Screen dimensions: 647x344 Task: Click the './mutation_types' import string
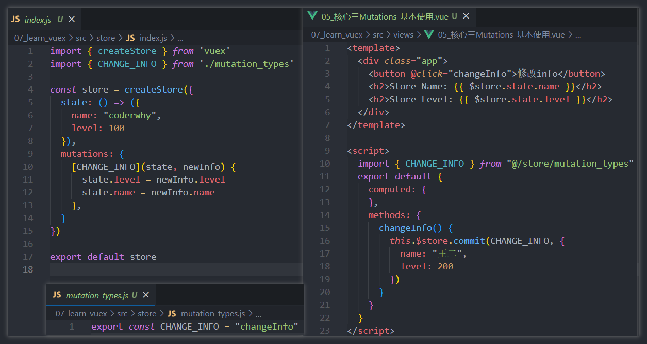click(246, 64)
